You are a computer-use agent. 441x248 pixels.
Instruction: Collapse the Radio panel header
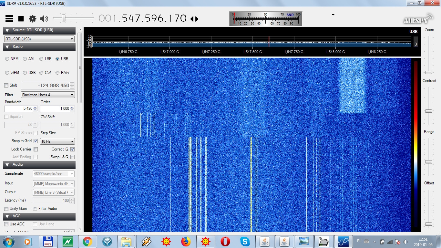click(x=39, y=47)
